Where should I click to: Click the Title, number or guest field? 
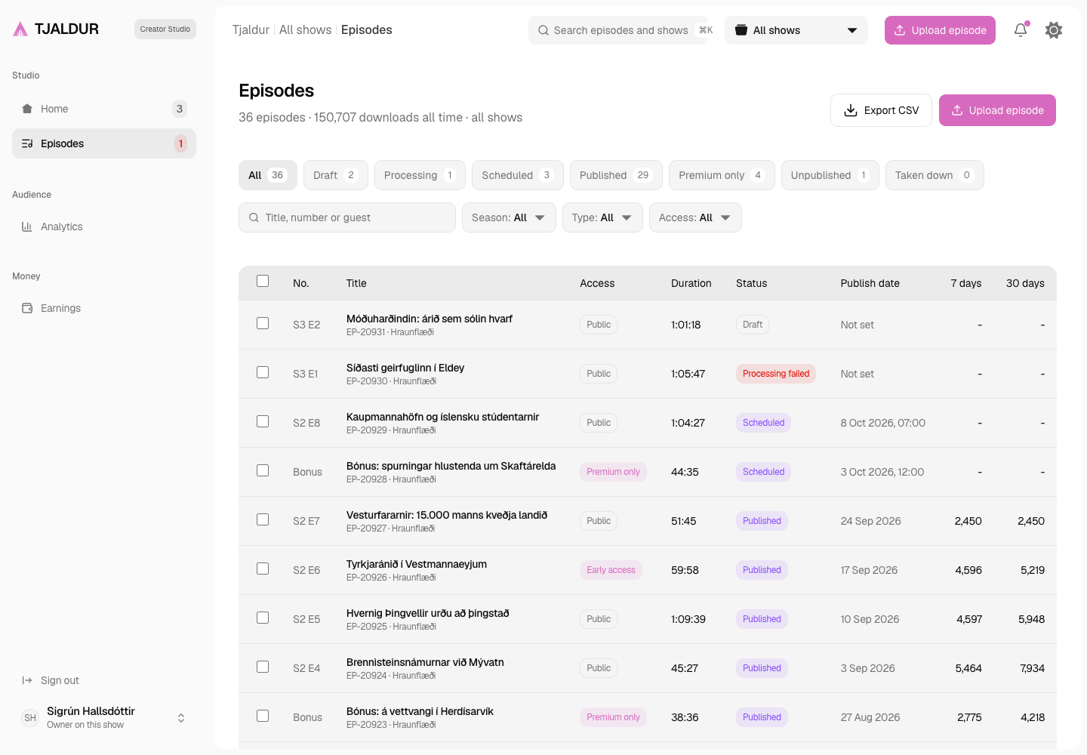[x=347, y=217]
